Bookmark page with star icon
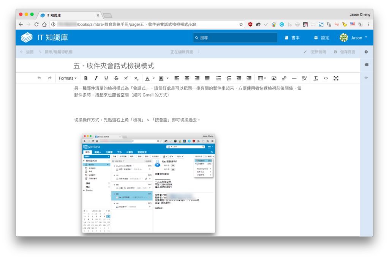This screenshot has height=259, width=389. pos(241,24)
